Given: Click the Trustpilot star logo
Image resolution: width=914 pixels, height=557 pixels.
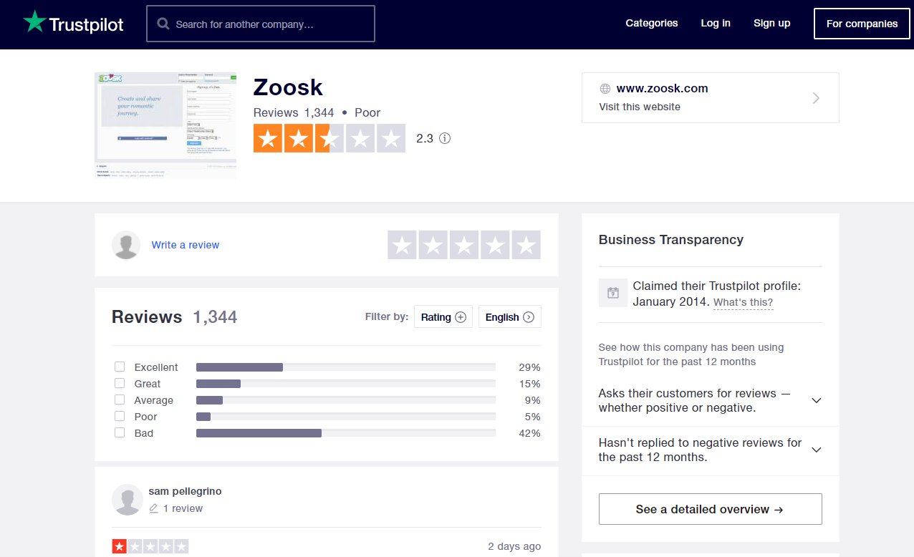Looking at the screenshot, I should 34,22.
